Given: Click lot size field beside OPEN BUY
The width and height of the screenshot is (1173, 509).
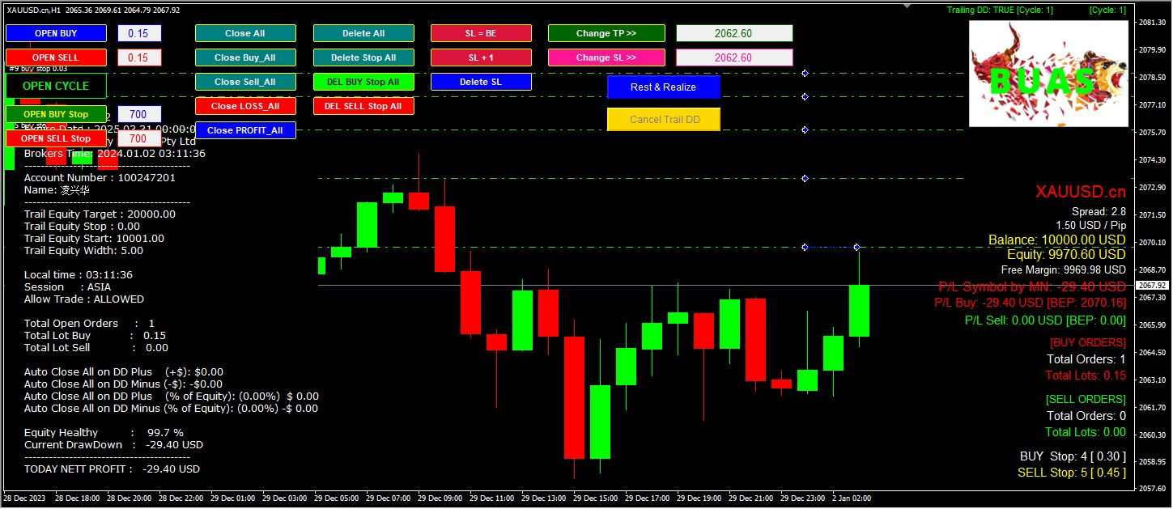Looking at the screenshot, I should [x=138, y=33].
